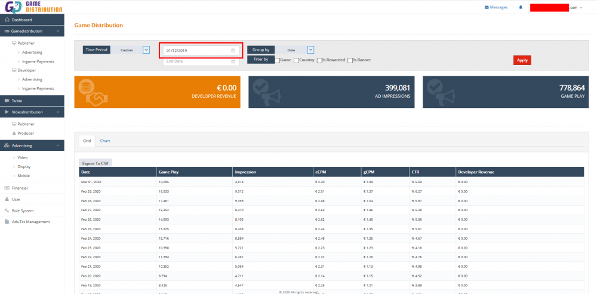
Task: Click the notification bell icon
Action: pos(521,7)
